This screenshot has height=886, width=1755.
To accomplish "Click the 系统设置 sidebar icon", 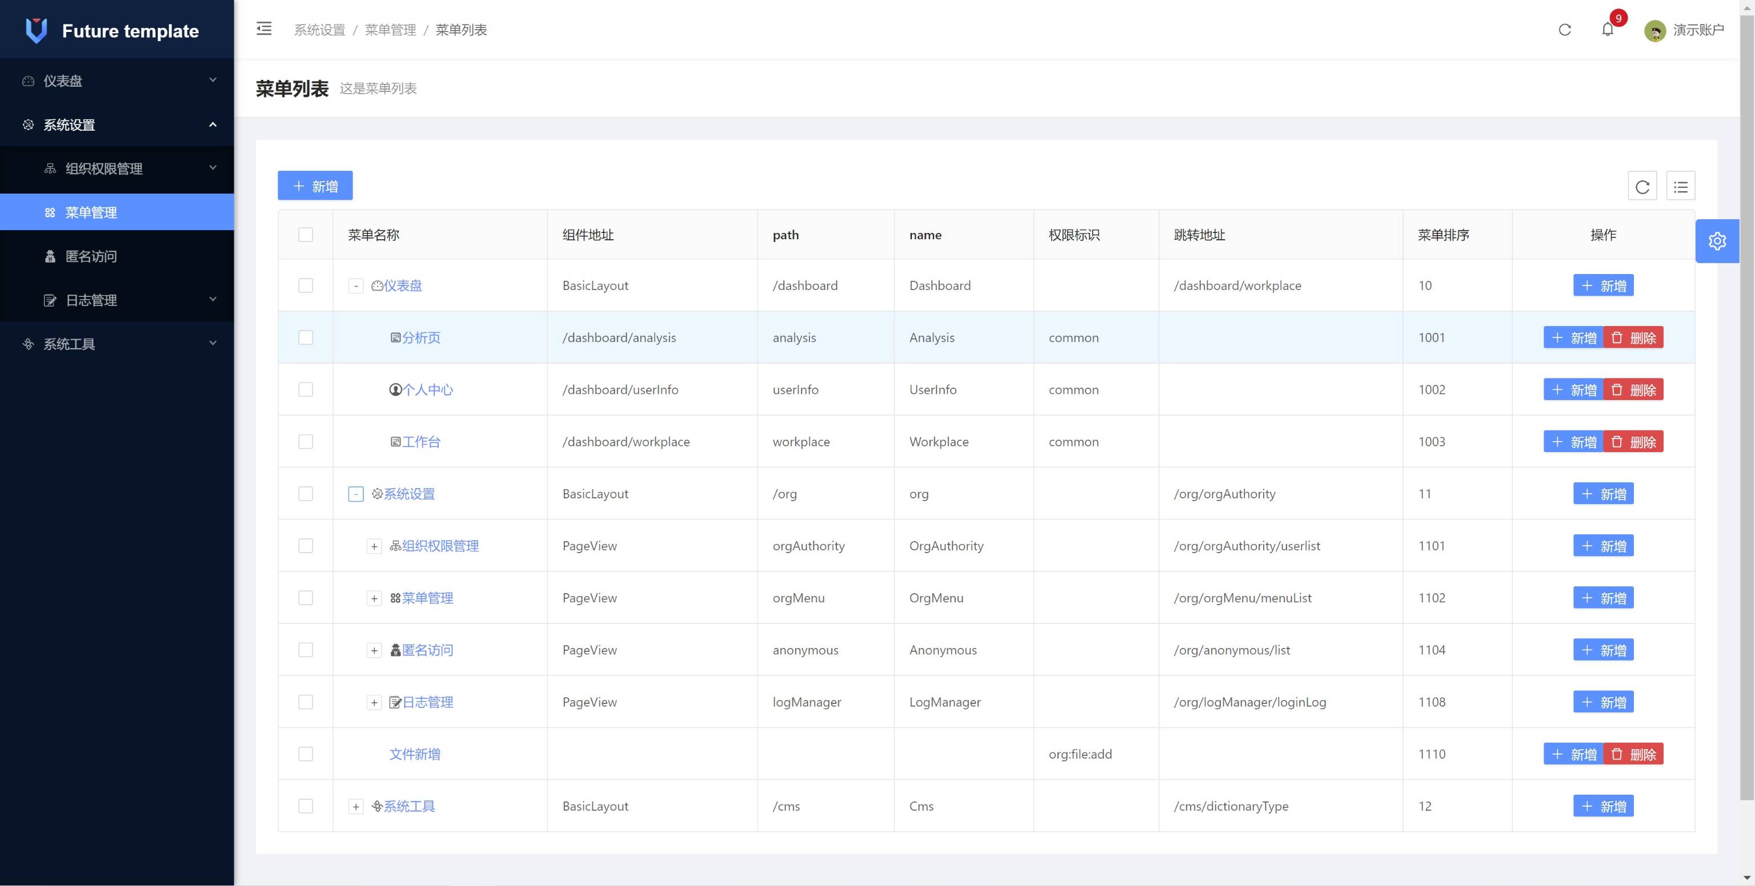I will tap(28, 124).
